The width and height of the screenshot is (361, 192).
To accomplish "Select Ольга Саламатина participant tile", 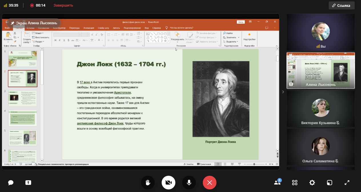I will pos(321,147).
